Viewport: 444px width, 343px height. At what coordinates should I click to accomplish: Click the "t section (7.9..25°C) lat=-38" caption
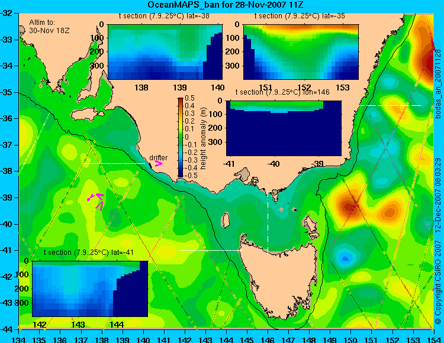tap(164, 16)
